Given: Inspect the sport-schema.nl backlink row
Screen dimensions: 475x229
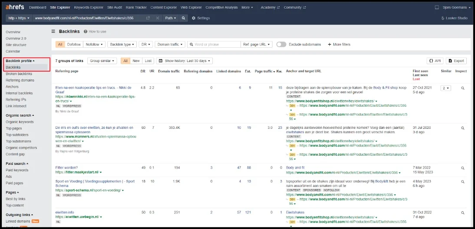Looking at the screenshot, I should pos(462,182).
